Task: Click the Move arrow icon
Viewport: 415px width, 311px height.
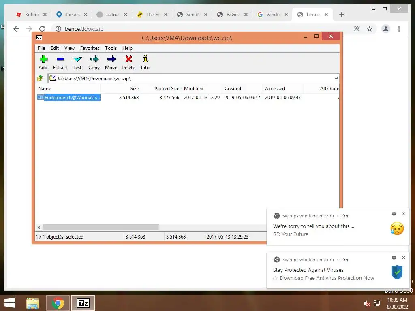Action: point(111,62)
